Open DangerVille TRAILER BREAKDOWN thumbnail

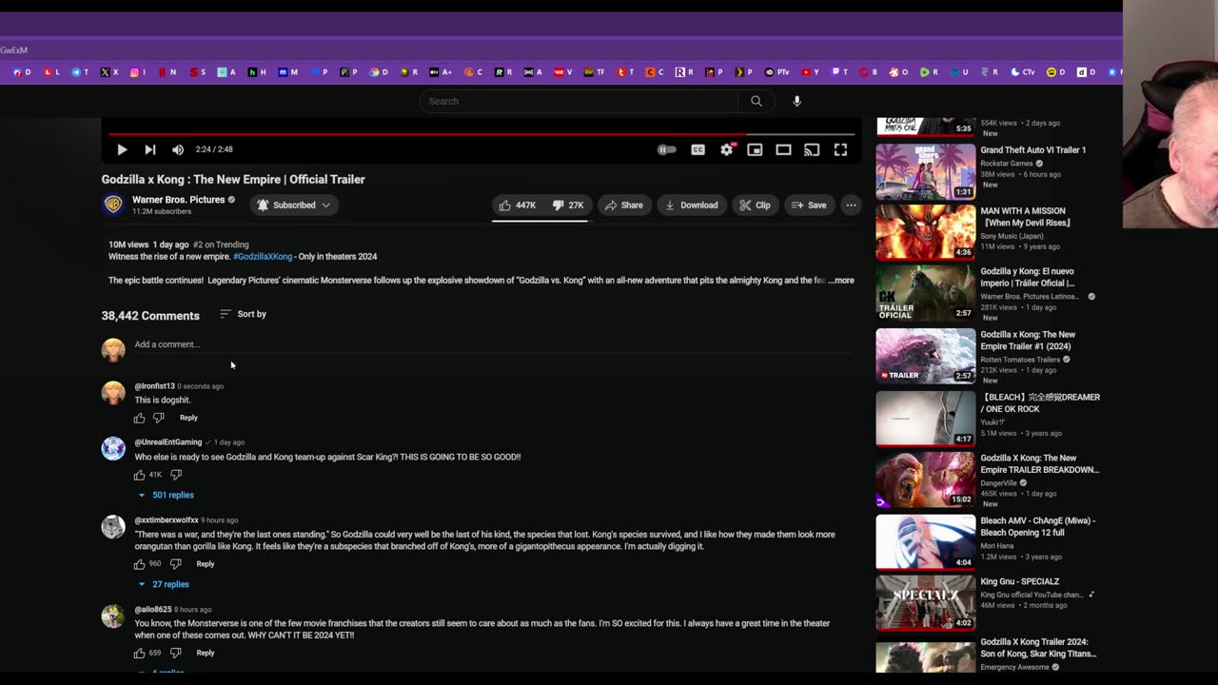(x=926, y=479)
